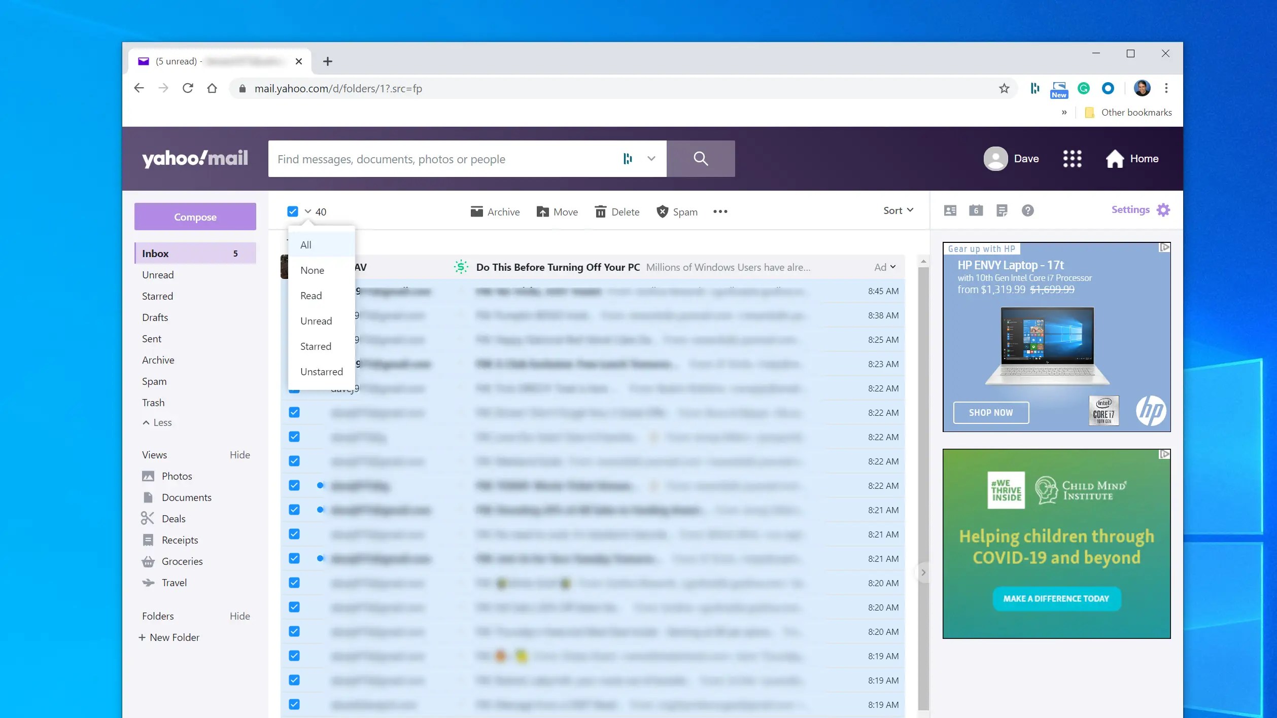The height and width of the screenshot is (718, 1277).
Task: Click the search magnifier button
Action: (700, 159)
